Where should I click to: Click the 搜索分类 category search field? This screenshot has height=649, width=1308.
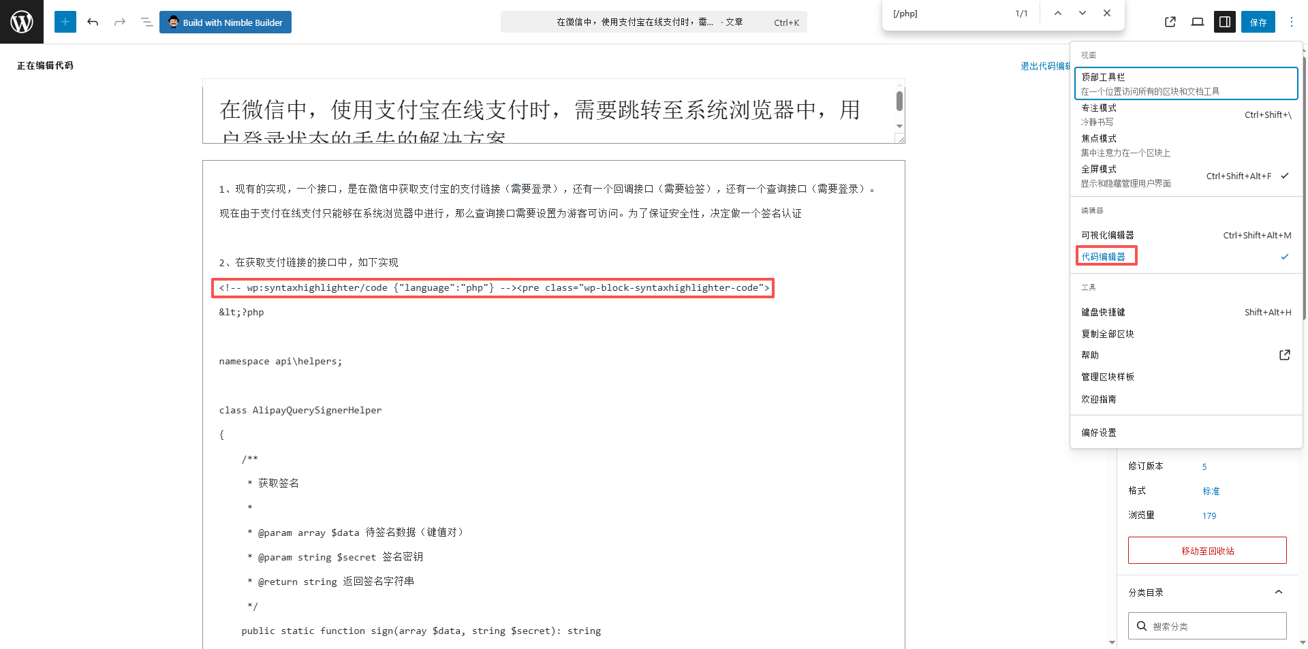(1207, 626)
